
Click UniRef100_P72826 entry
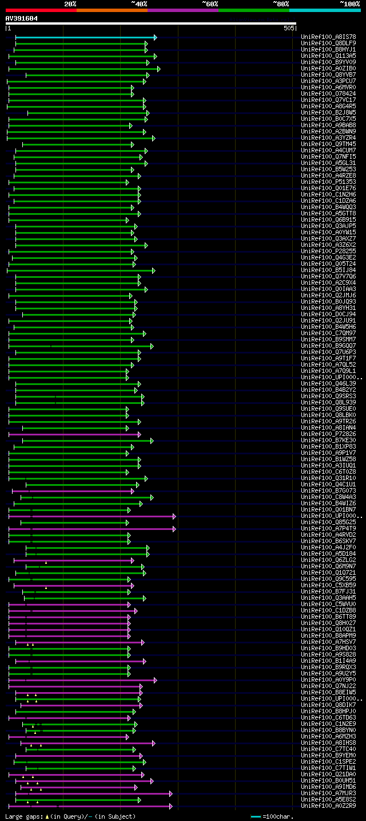click(x=328, y=434)
